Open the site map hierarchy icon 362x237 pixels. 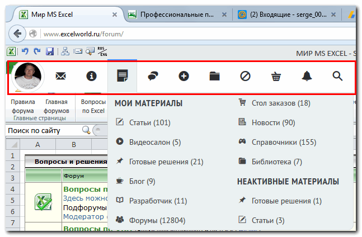[x=65, y=51]
